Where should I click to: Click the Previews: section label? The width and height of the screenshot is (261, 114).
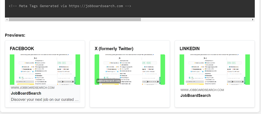tap(15, 35)
